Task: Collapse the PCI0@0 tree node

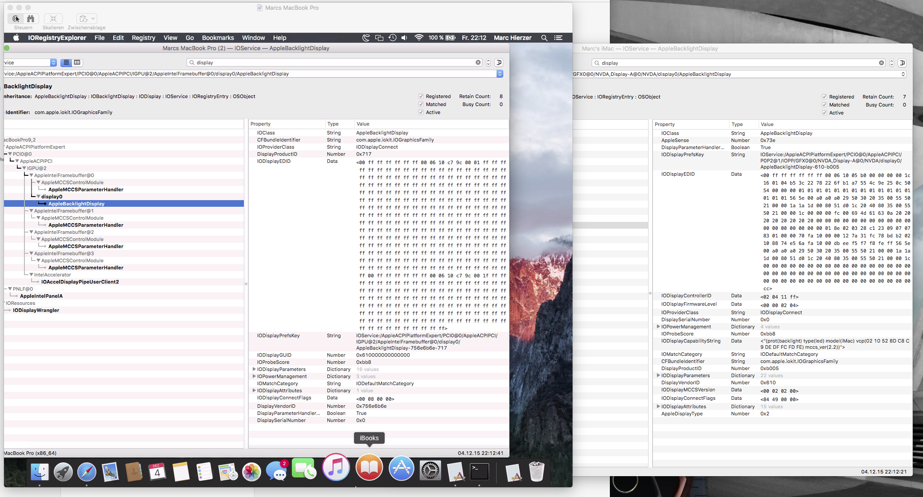Action: click(10, 154)
